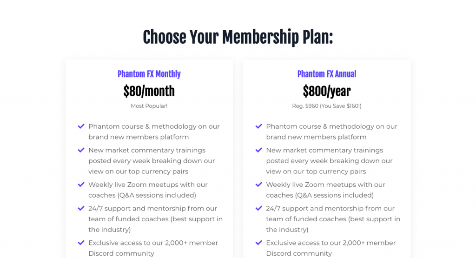
Task: Click the Reg. $960 savings note
Action: tap(327, 106)
